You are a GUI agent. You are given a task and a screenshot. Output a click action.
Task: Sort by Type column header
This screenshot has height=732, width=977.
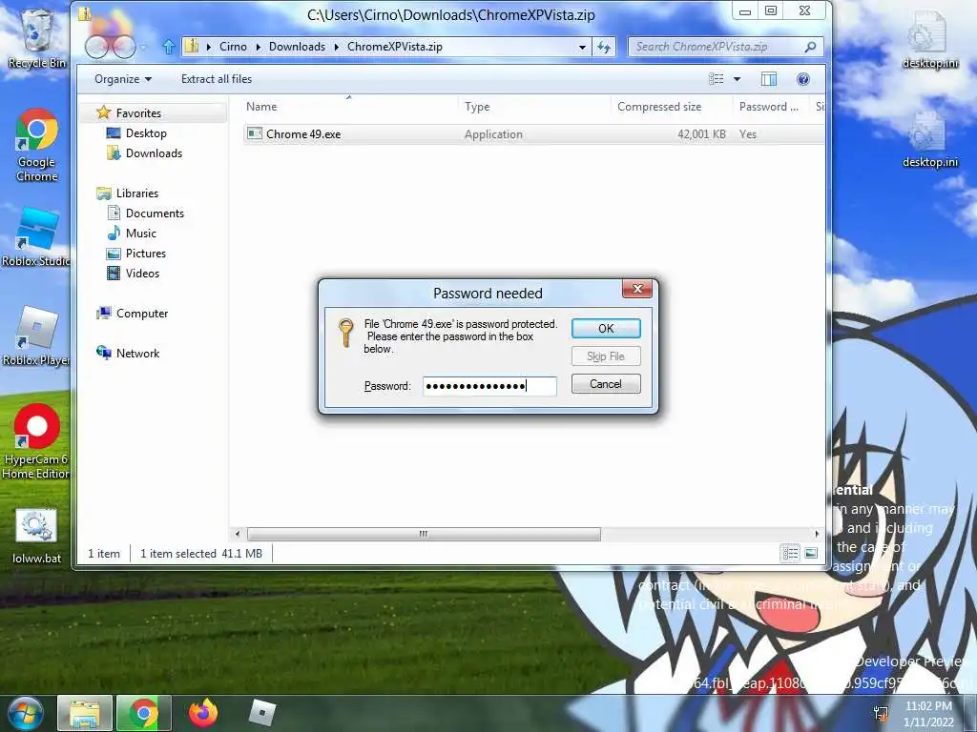[534, 107]
